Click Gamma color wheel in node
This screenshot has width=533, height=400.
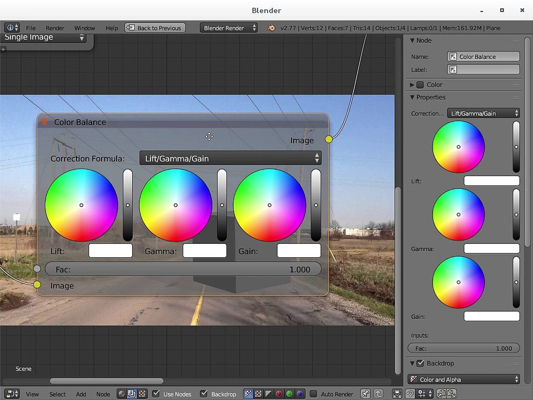(x=175, y=205)
